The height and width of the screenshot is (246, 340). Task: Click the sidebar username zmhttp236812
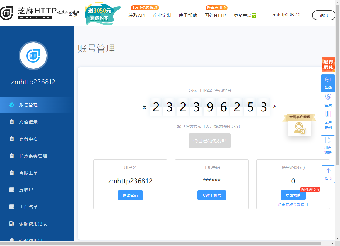pos(33,82)
